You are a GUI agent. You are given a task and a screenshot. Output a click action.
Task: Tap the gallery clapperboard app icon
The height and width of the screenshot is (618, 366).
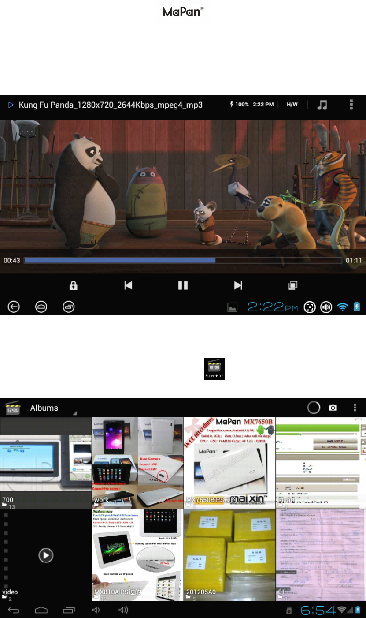click(12, 408)
